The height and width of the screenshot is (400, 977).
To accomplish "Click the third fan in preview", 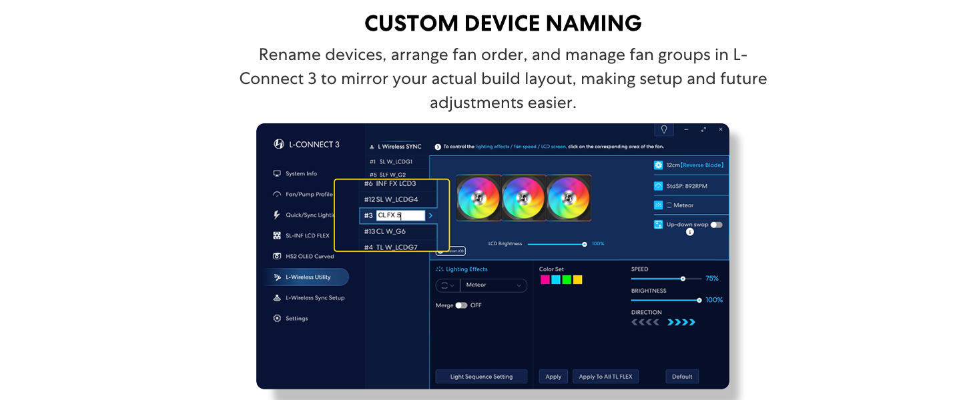I will tap(569, 198).
